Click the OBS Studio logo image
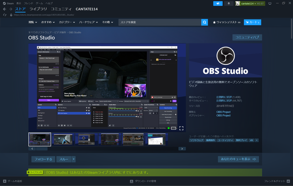Viewport: 293px width, 186px height. [x=225, y=60]
